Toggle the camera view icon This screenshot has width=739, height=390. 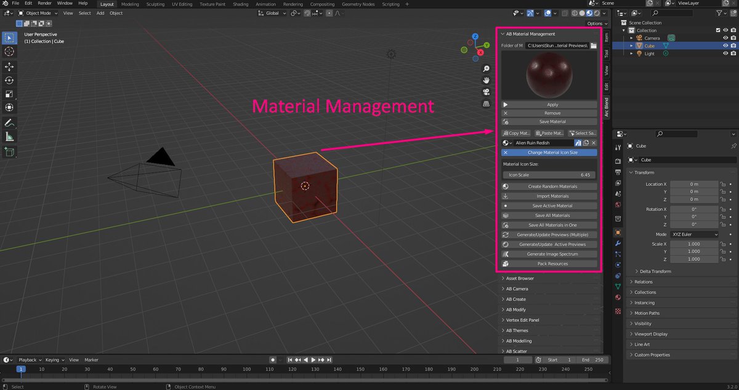[x=486, y=92]
